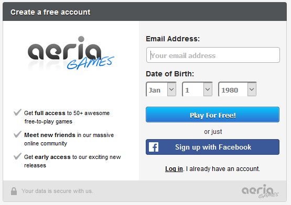Click the Play For Free! button
291x205 pixels.
(212, 115)
